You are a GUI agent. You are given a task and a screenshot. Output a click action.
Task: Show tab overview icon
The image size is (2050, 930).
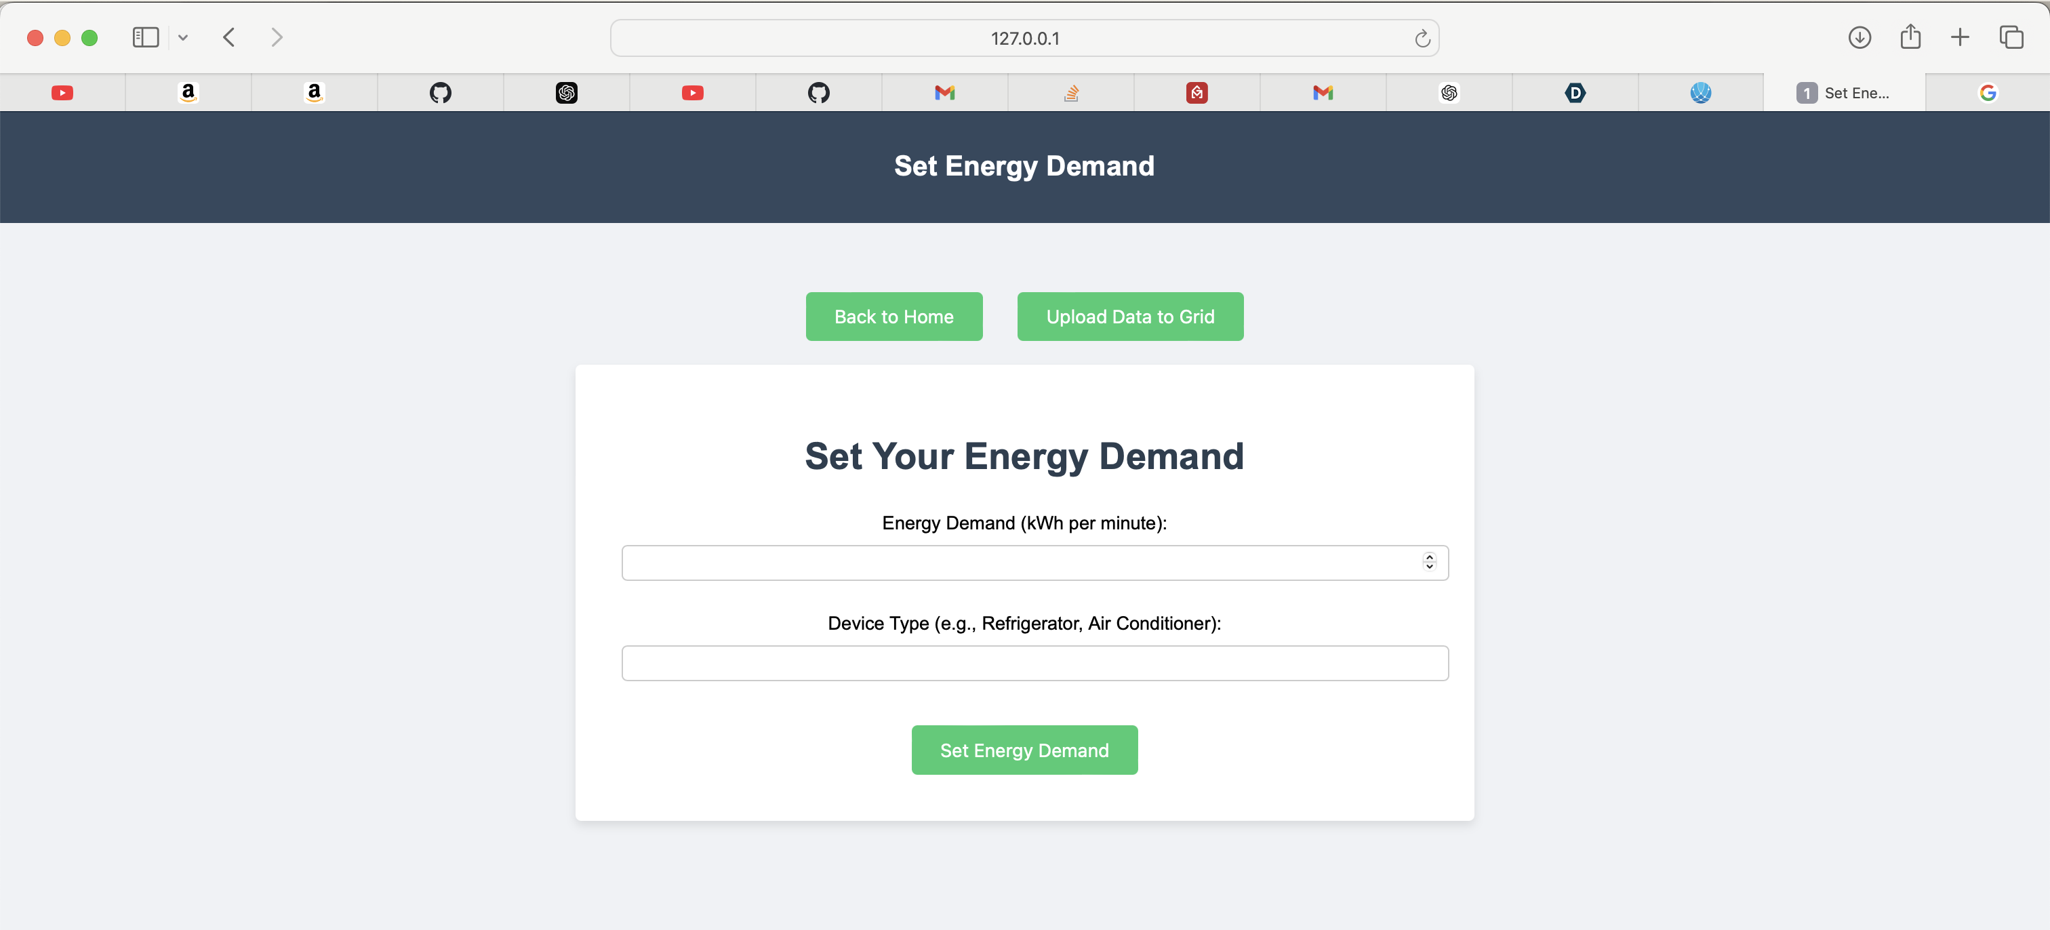[x=2011, y=37]
